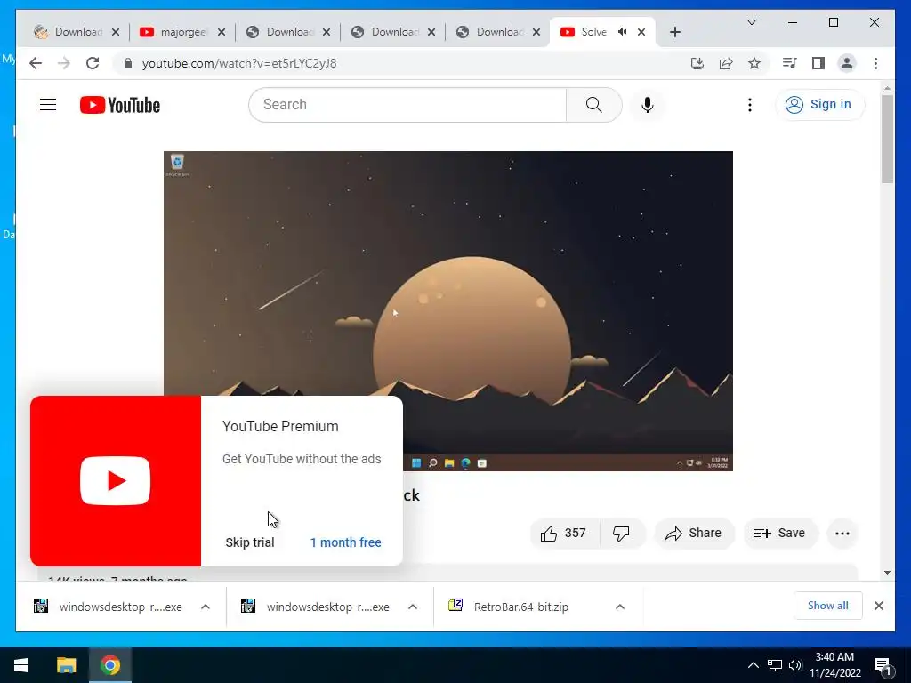Switch to the fourth Download tab
The height and width of the screenshot is (683, 911).
click(x=392, y=32)
